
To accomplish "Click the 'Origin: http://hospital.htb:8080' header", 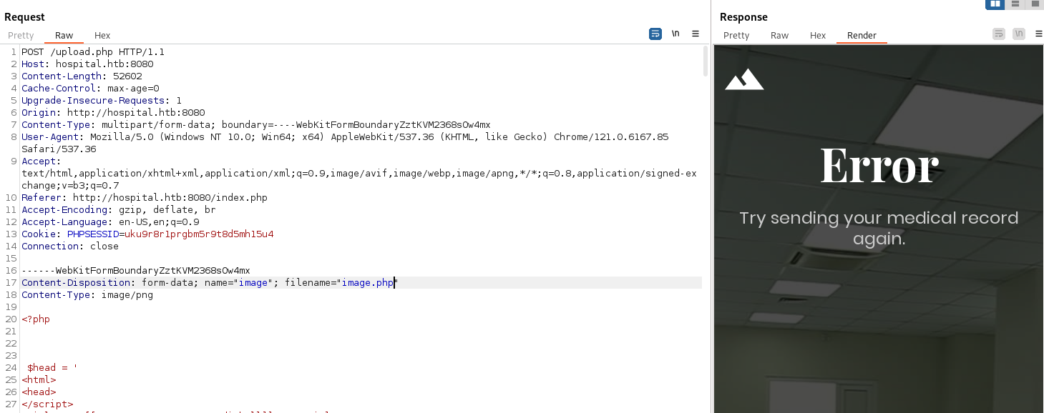I will point(113,113).
